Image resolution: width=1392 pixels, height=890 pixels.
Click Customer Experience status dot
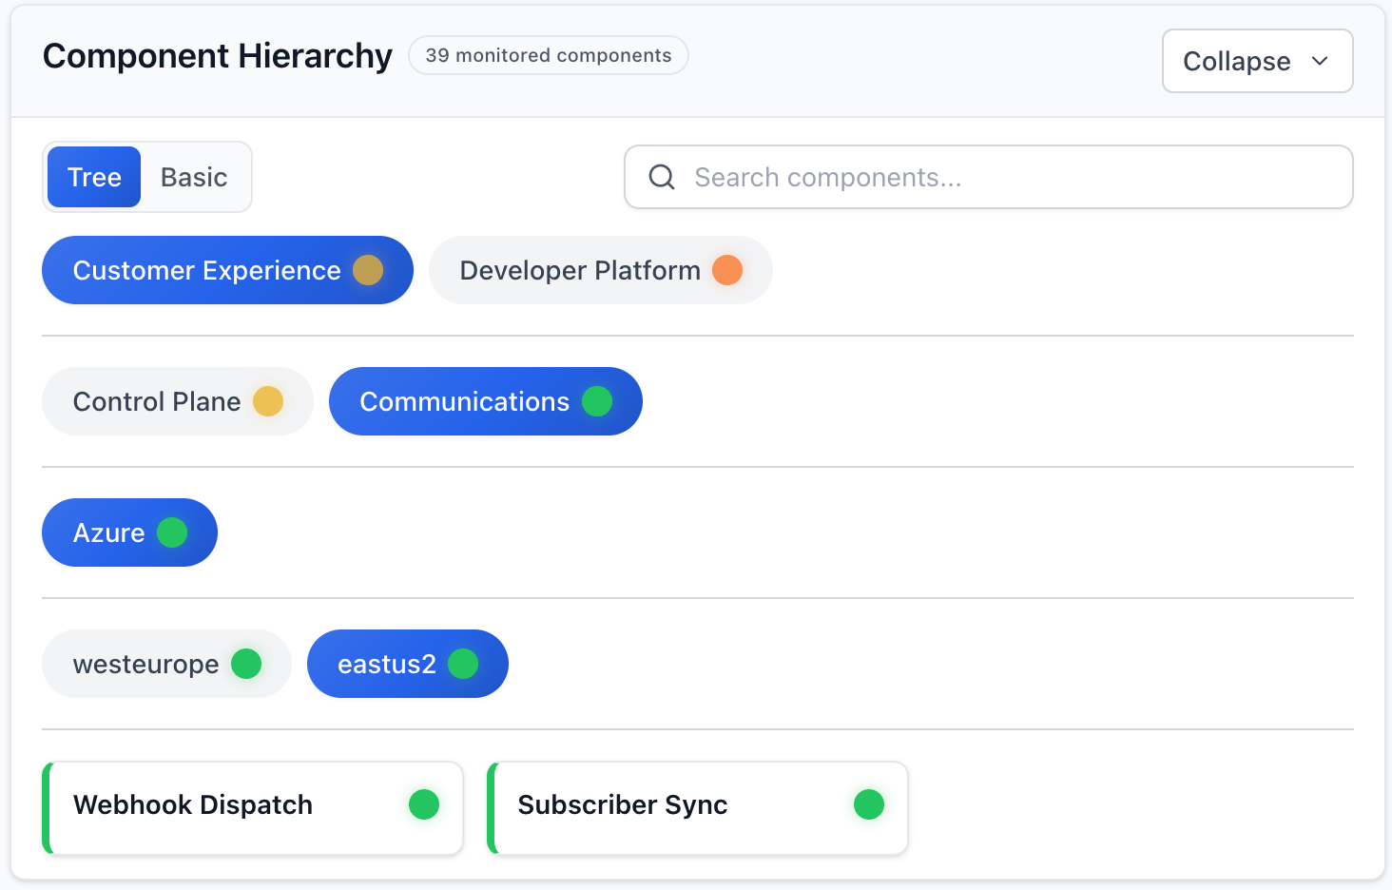click(368, 270)
